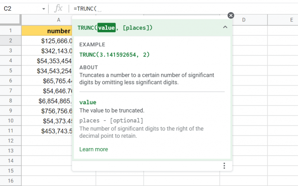The image size is (298, 186).
Task: Open the three-dot options in help popup
Action: 224,166
